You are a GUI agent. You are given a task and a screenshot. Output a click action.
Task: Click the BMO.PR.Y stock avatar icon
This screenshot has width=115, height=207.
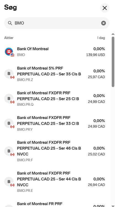(9, 123)
